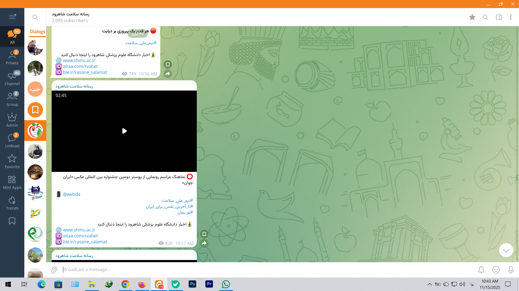Open WhatsApp from the taskbar
519x291 pixels.
tap(226, 284)
